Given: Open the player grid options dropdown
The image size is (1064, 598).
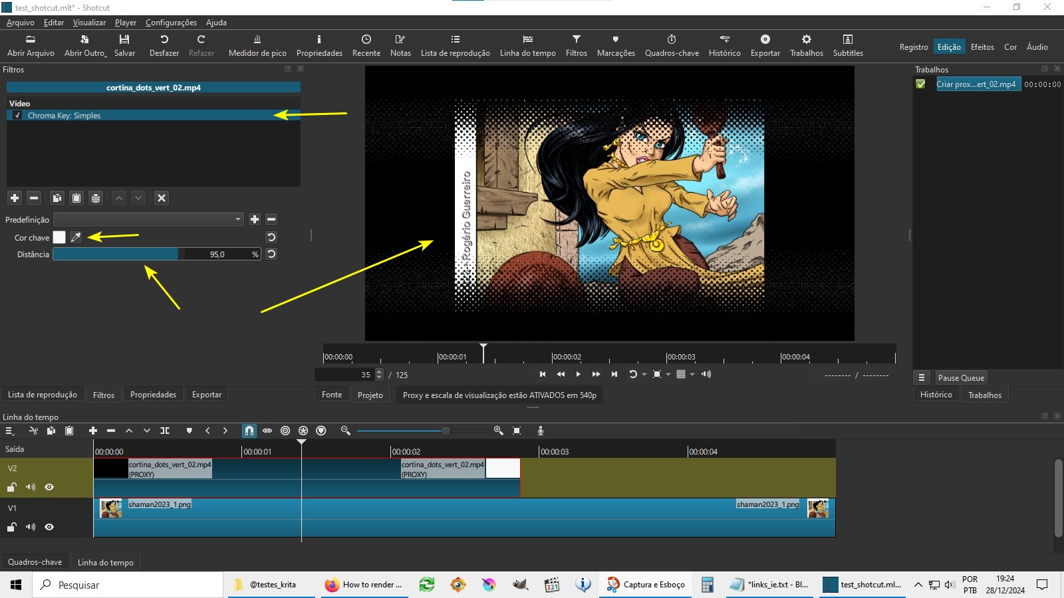Looking at the screenshot, I should (x=692, y=375).
